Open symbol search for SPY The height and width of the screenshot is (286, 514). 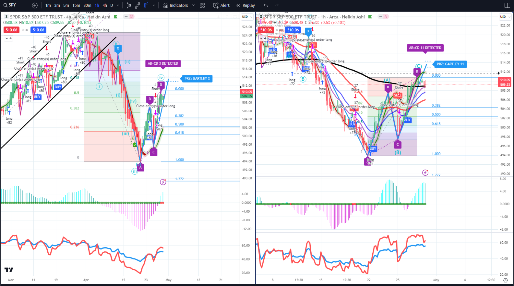pyautogui.click(x=10, y=5)
